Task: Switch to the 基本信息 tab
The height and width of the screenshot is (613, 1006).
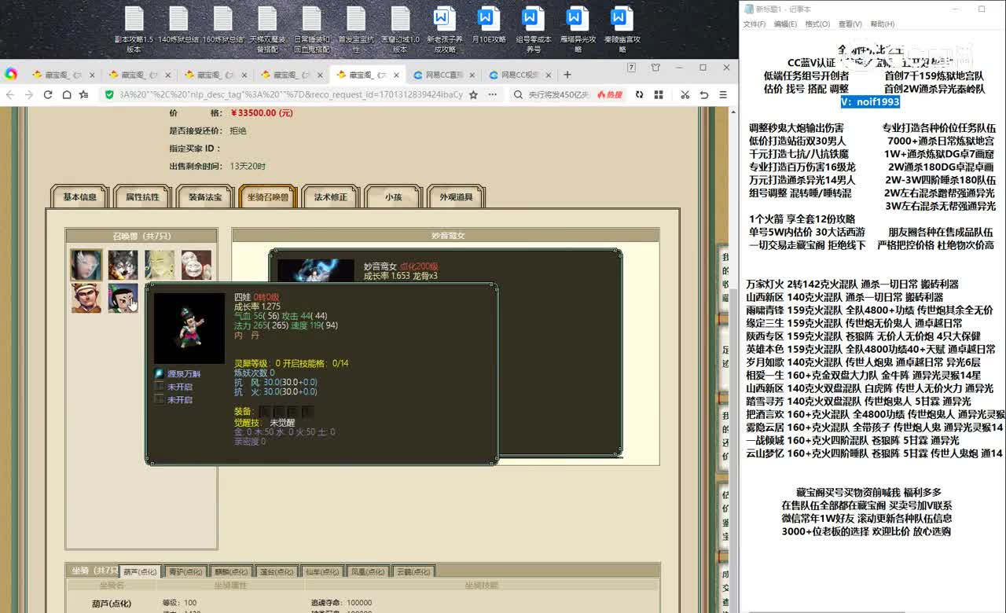Action: tap(79, 197)
